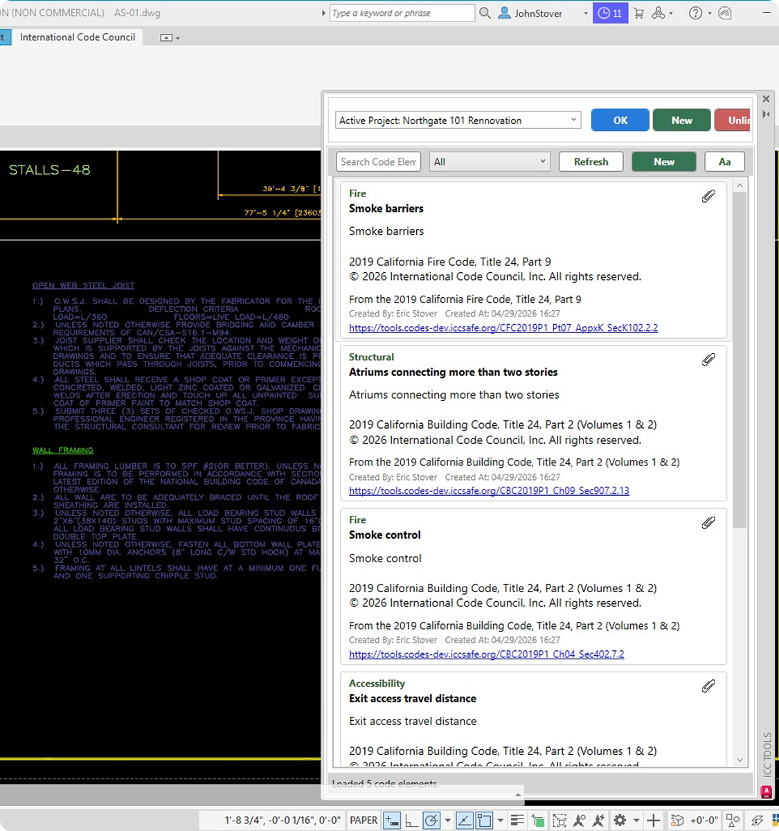
Task: Toggle PAPER space button in status bar
Action: click(x=364, y=821)
